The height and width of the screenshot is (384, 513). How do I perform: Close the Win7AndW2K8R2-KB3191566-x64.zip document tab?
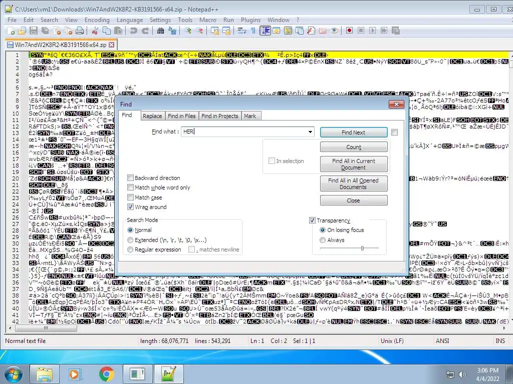[112, 44]
